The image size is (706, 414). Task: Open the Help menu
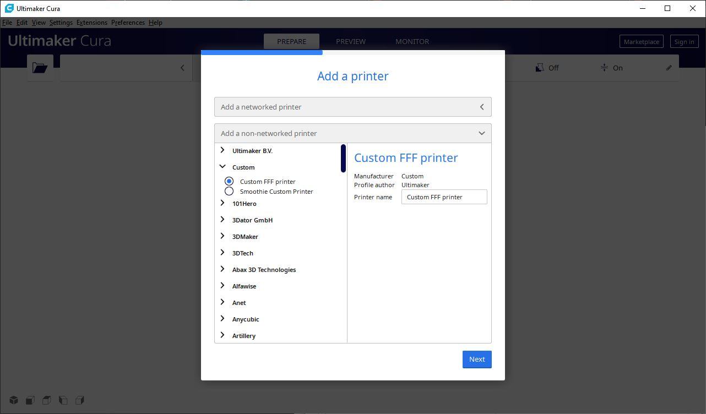(x=155, y=23)
